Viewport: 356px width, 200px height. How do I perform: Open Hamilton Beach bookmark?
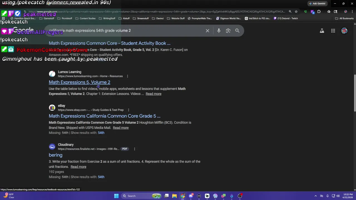[23, 18]
